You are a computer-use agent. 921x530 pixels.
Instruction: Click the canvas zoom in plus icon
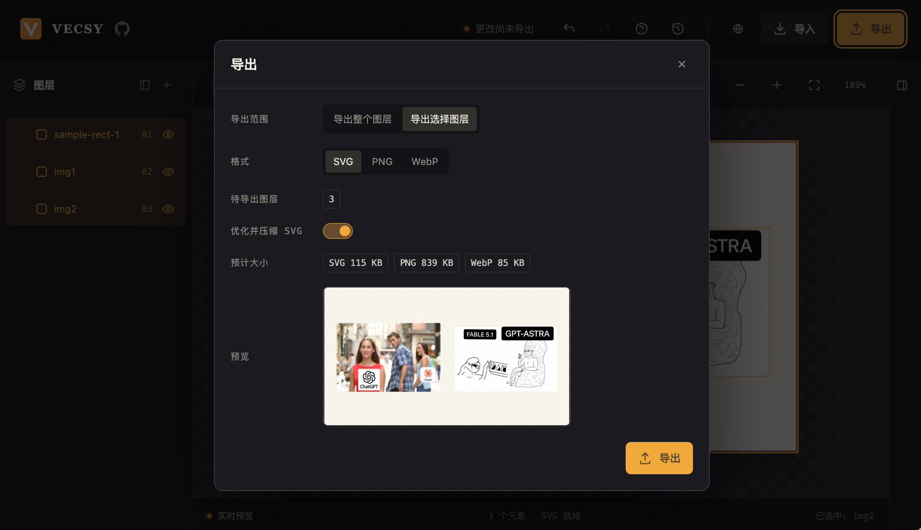pyautogui.click(x=777, y=85)
